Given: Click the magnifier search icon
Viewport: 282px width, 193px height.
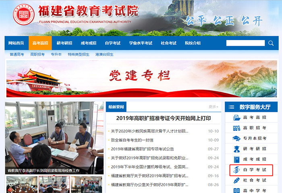Looking at the screenshot, I should coord(271,43).
